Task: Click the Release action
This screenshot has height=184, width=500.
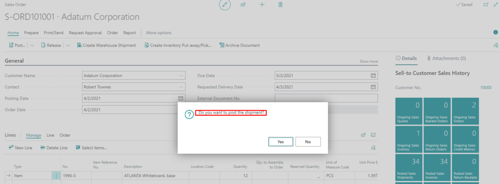Action: 51,45
